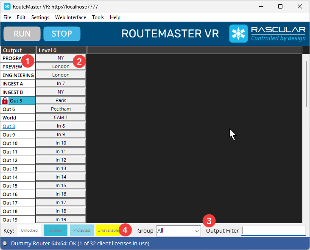
Task: Select the Out 11 output
Action: (x=18, y=152)
